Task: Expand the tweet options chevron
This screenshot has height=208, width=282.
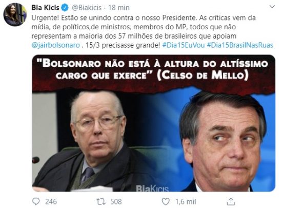Action: click(272, 7)
